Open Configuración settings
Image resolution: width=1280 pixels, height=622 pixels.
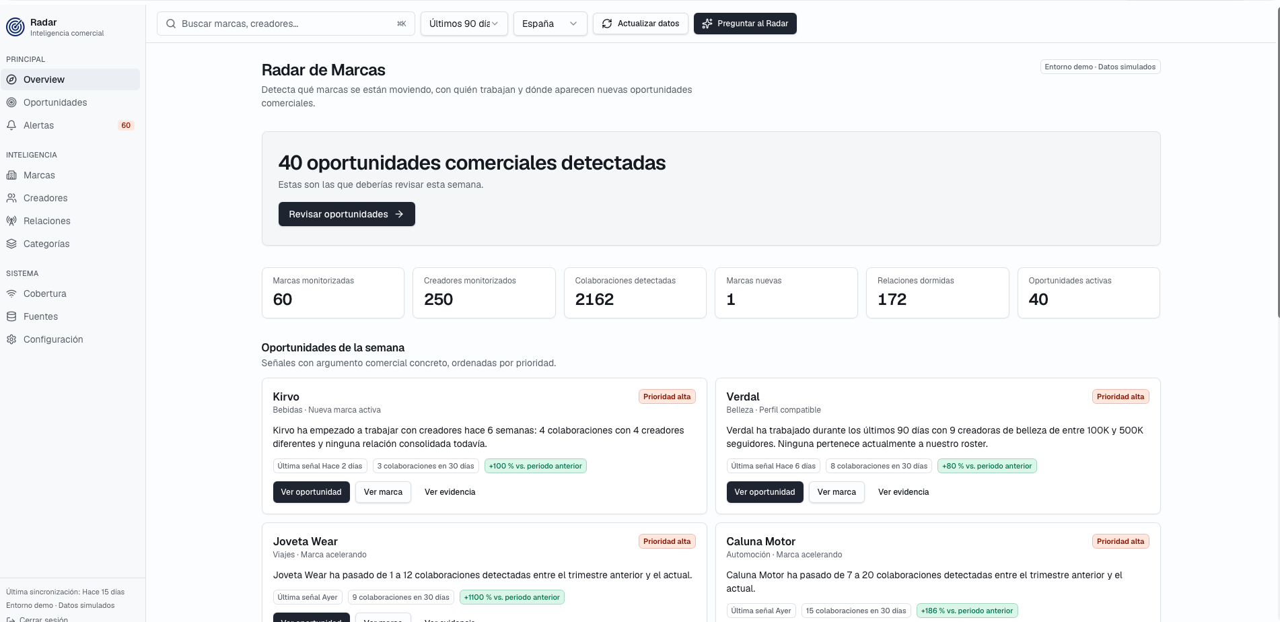click(71, 339)
